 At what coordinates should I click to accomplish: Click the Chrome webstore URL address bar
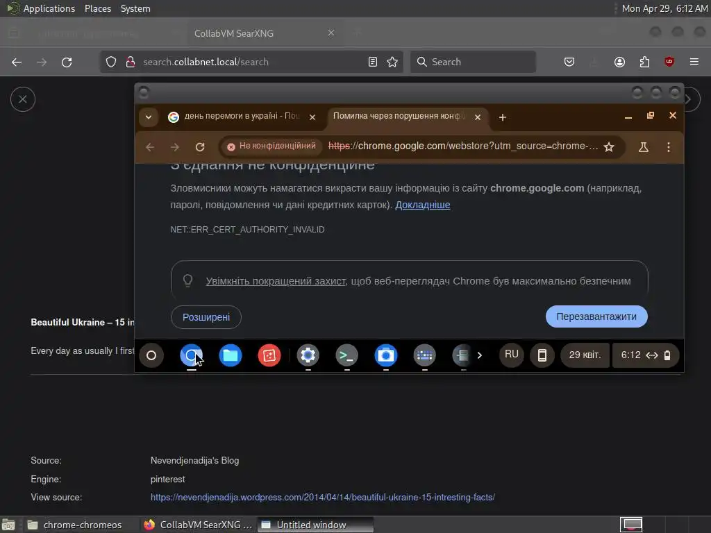(x=463, y=146)
